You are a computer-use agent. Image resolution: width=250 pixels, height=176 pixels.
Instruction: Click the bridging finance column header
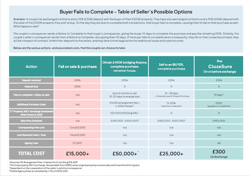pos(125,65)
